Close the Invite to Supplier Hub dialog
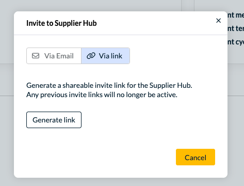244x186 pixels. pyautogui.click(x=218, y=21)
